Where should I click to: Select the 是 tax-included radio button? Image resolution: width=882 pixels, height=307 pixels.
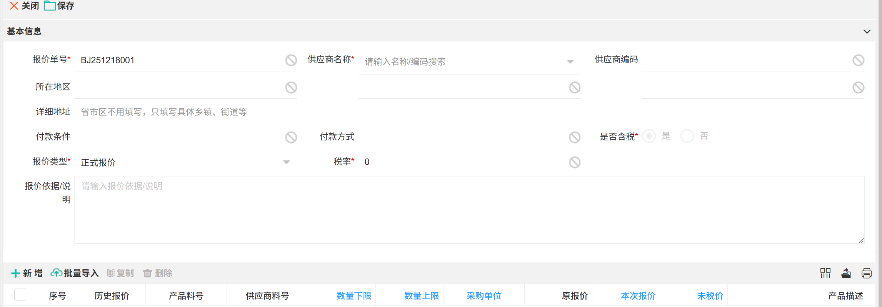[x=649, y=136]
